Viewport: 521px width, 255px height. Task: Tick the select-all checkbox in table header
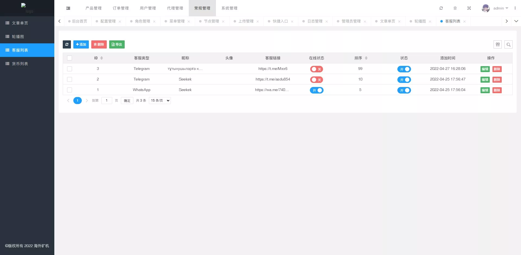[70, 58]
